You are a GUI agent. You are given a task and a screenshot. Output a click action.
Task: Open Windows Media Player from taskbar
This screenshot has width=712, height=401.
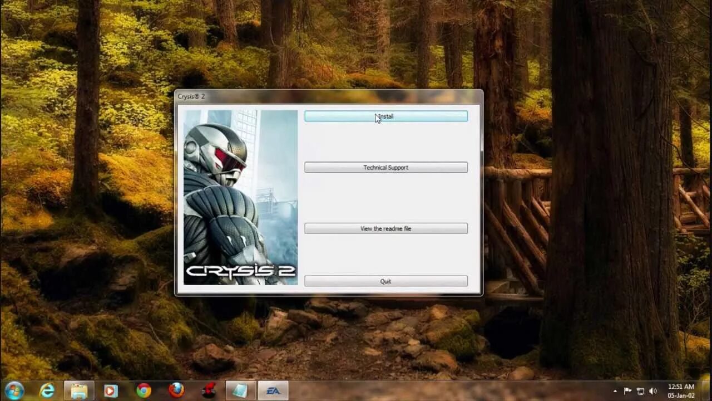pos(111,391)
